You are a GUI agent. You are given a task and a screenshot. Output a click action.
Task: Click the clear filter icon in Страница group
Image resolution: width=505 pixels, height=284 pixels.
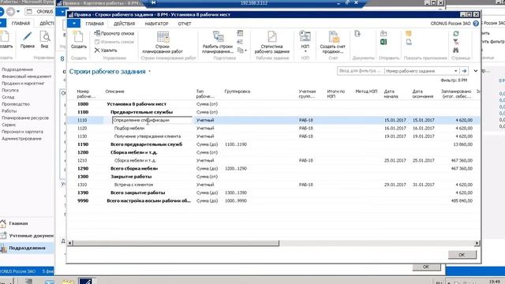pos(456,42)
